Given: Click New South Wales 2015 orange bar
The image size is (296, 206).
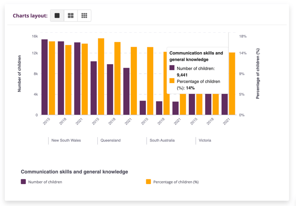Looking at the screenshot, I should coord(52,78).
